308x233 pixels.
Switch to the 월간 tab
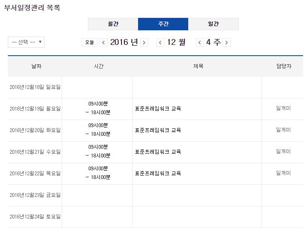coord(113,24)
